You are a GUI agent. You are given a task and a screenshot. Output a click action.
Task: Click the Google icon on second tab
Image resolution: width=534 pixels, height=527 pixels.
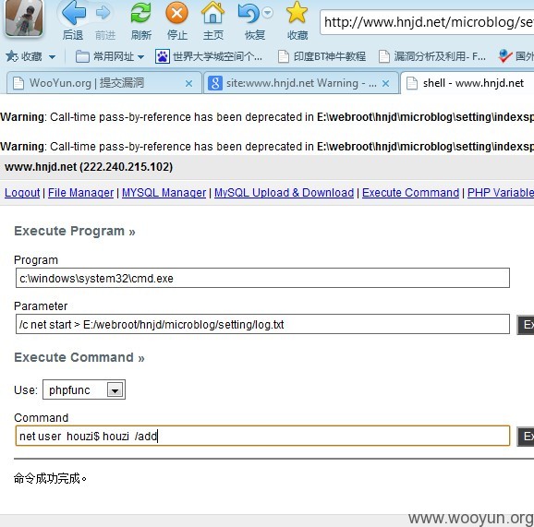pos(215,83)
